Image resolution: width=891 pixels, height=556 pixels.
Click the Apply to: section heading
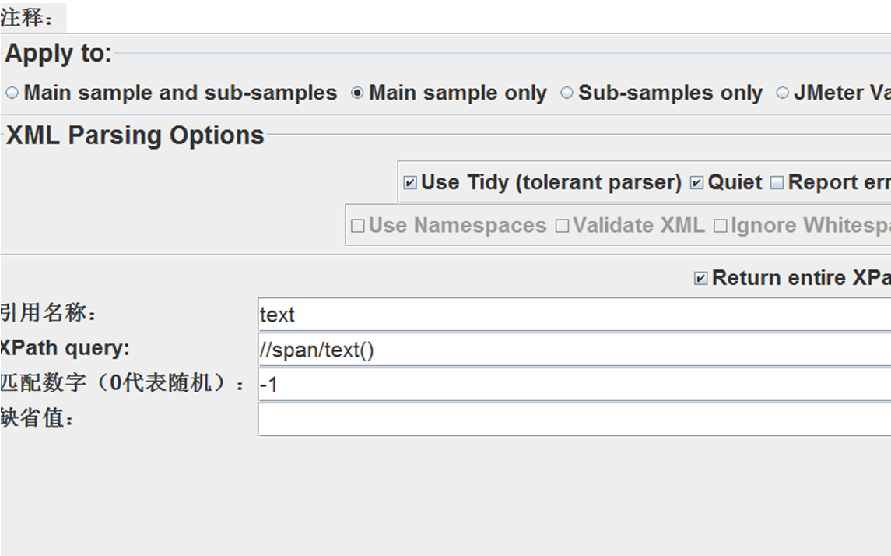point(58,54)
